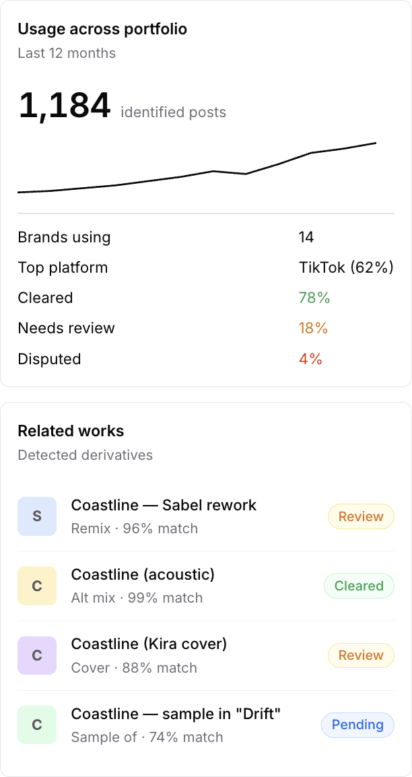The image size is (412, 777).
Task: Click the 1,184 identified posts count
Action: 65,104
